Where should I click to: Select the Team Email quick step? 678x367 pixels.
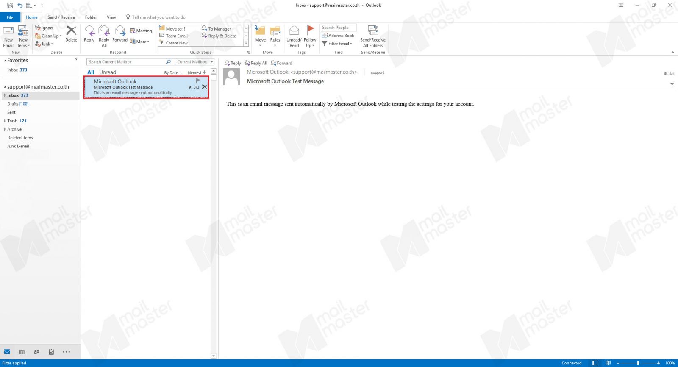[173, 36]
